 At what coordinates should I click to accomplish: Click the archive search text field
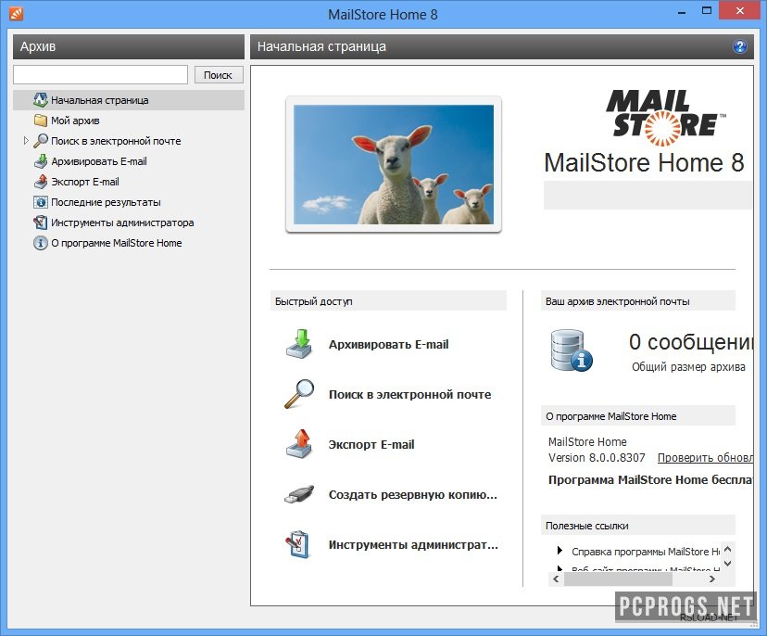coord(100,75)
